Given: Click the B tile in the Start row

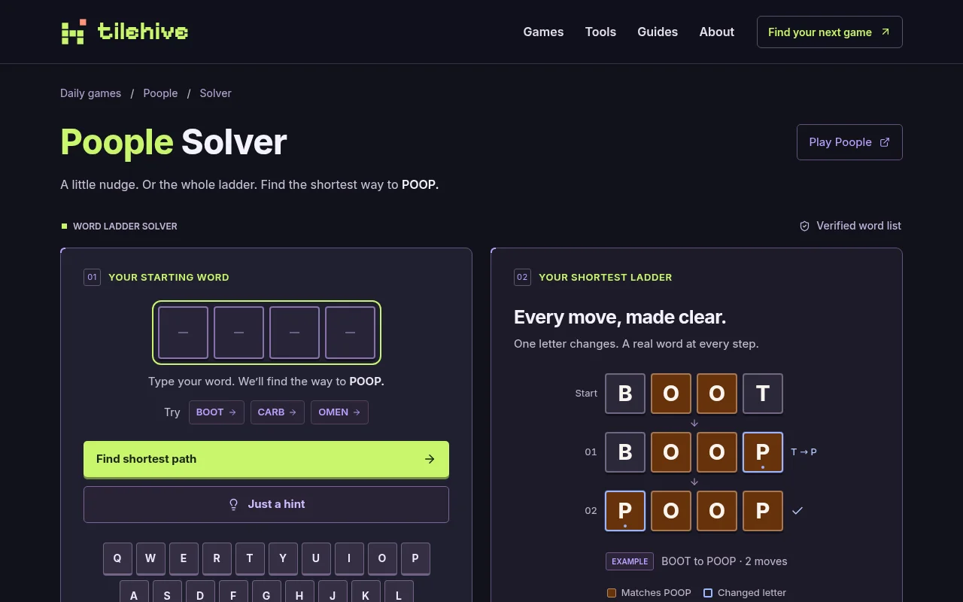Looking at the screenshot, I should [625, 394].
